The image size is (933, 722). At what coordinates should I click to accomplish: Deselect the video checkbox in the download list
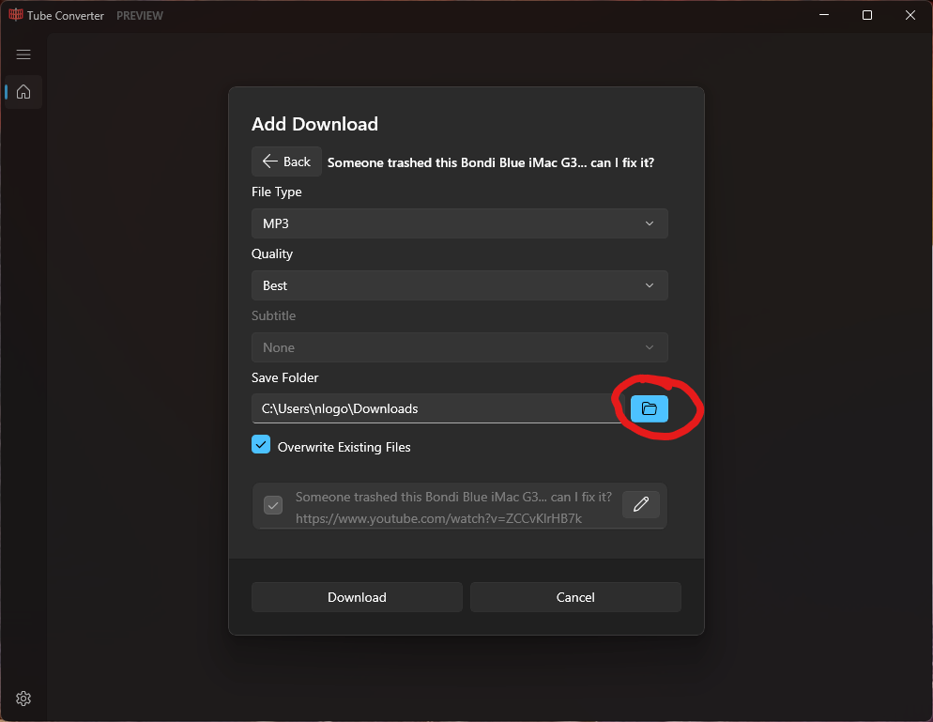coord(272,505)
